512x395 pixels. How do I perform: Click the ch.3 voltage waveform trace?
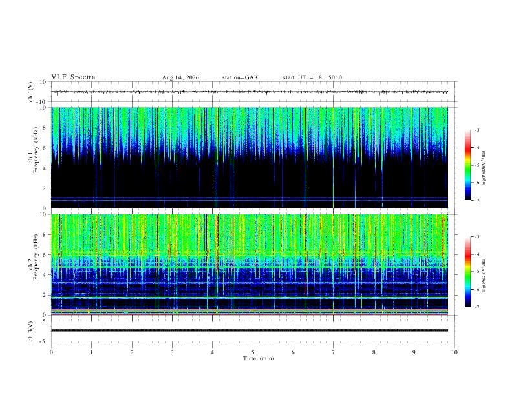click(250, 330)
